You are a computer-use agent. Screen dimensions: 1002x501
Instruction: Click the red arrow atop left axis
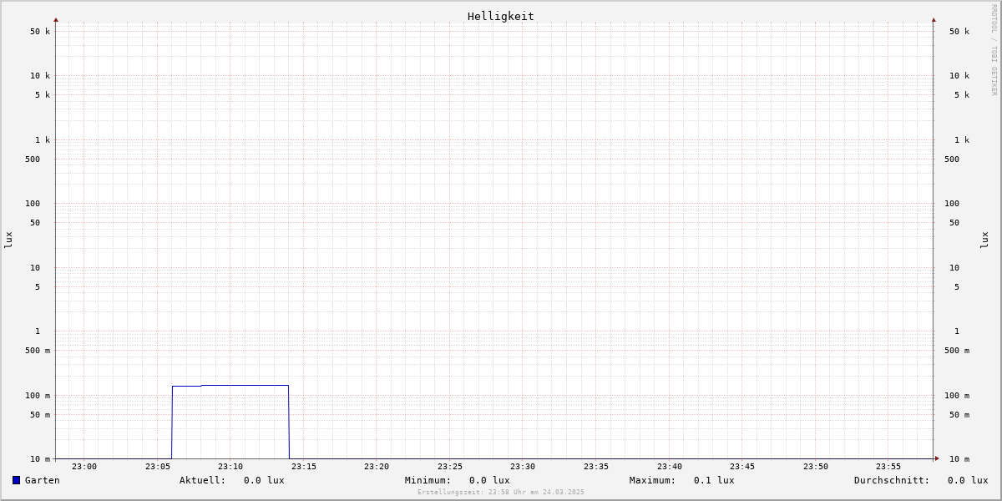click(x=56, y=19)
